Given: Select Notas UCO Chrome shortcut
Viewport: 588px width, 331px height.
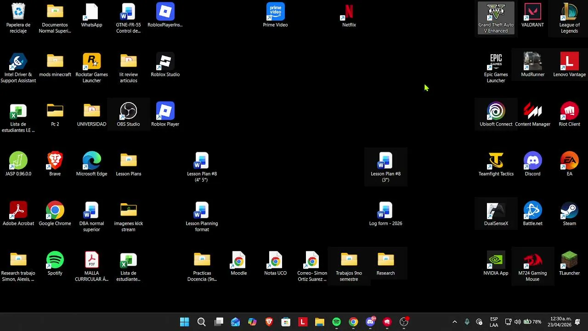Looking at the screenshot, I should [x=276, y=264].
